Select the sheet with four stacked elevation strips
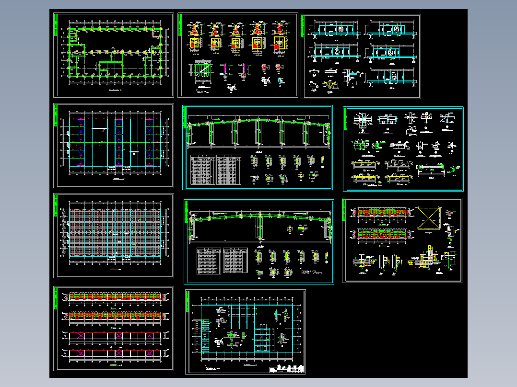This screenshot has height=387, width=517. (113, 329)
